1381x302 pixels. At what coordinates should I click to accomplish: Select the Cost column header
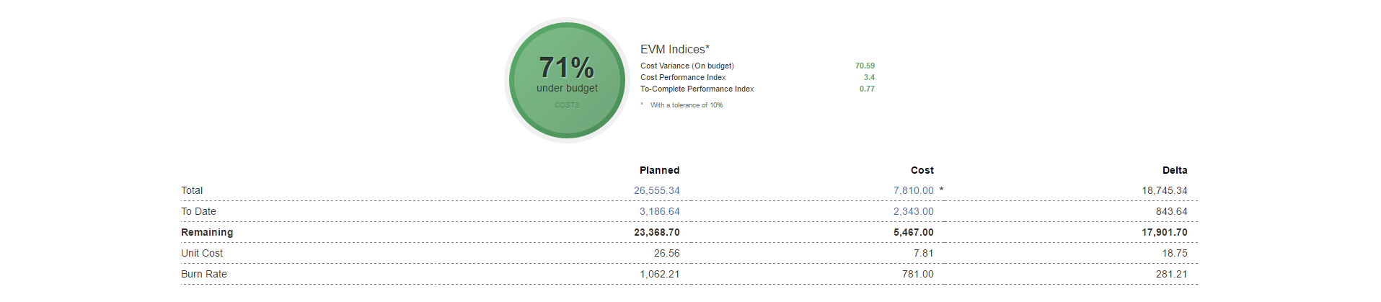coord(922,171)
